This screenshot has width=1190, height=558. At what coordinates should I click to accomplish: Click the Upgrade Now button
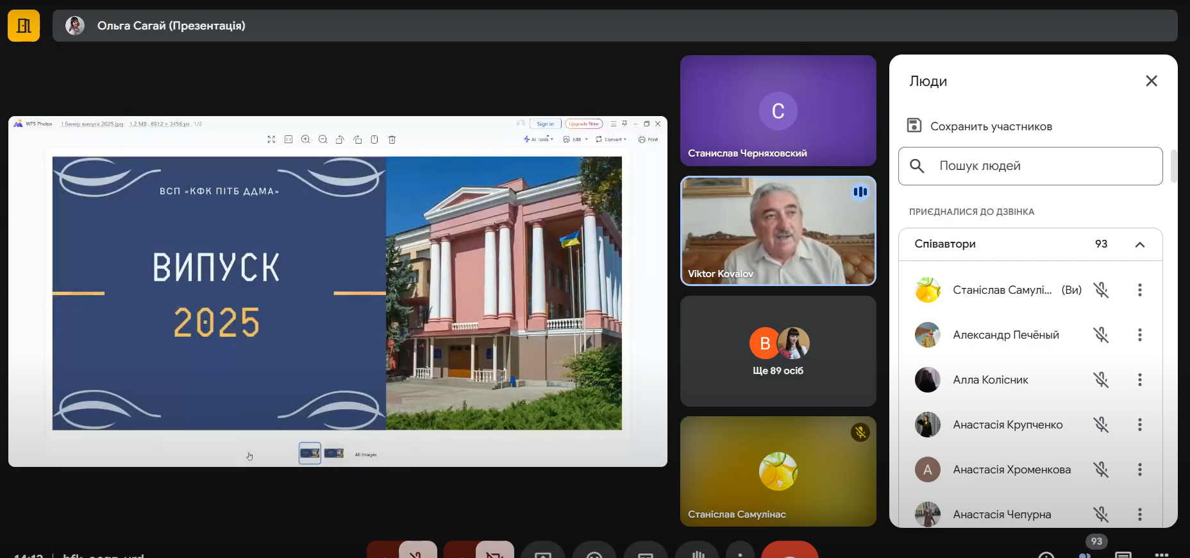tap(583, 124)
